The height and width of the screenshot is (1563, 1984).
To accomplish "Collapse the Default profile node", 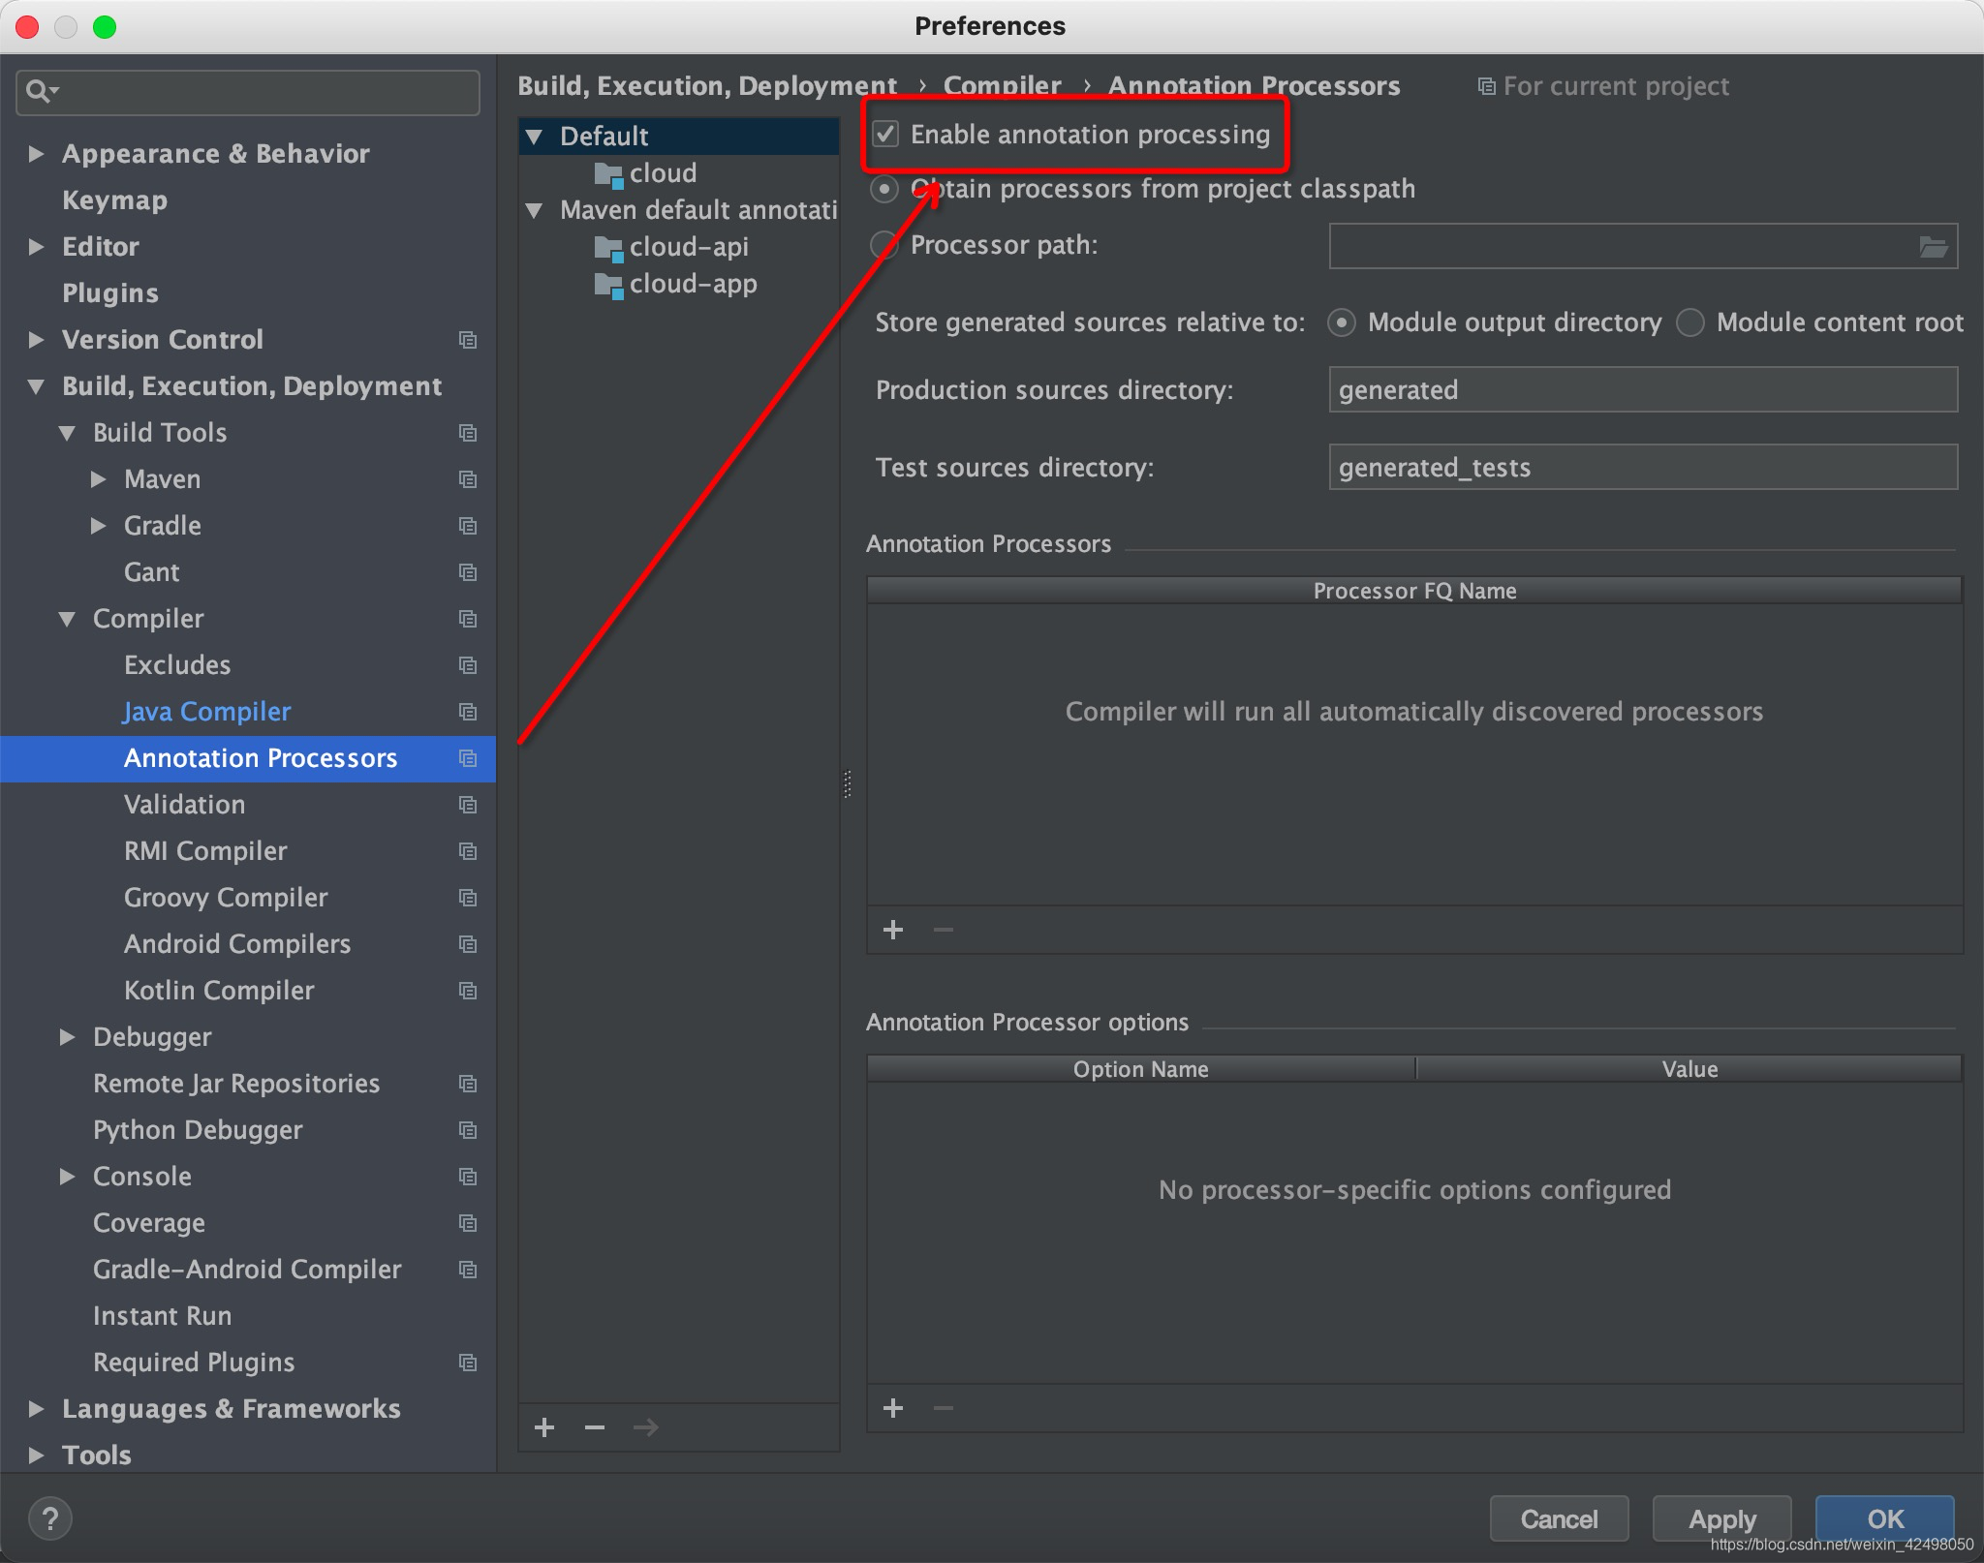I will [x=534, y=137].
